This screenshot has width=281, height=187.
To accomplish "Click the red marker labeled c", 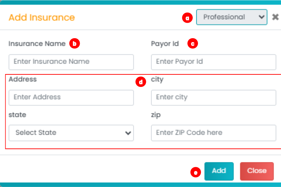I will (193, 43).
